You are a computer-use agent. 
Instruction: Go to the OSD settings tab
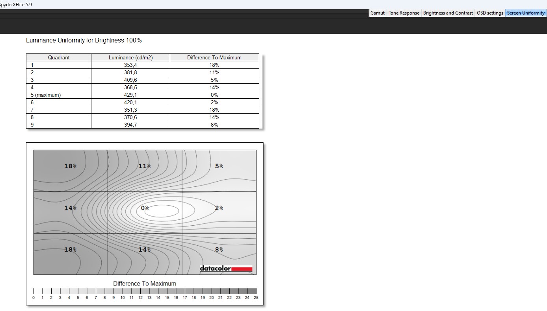(x=490, y=13)
